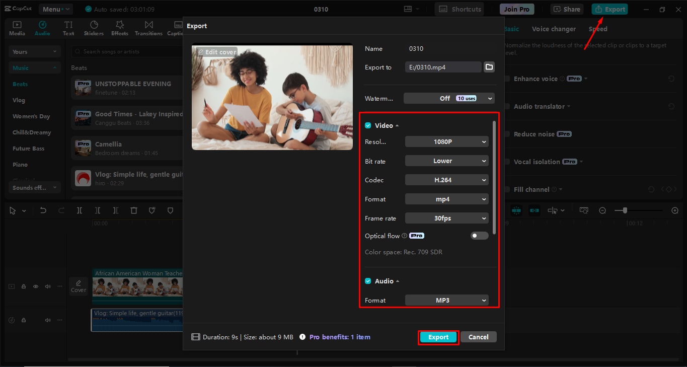
Task: Open Pro benefits: 1 item link
Action: click(x=340, y=337)
